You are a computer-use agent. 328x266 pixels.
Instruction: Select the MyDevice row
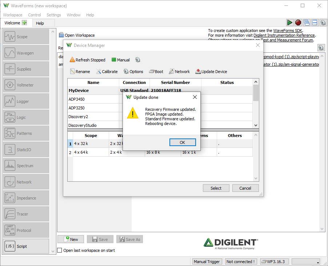pos(160,90)
